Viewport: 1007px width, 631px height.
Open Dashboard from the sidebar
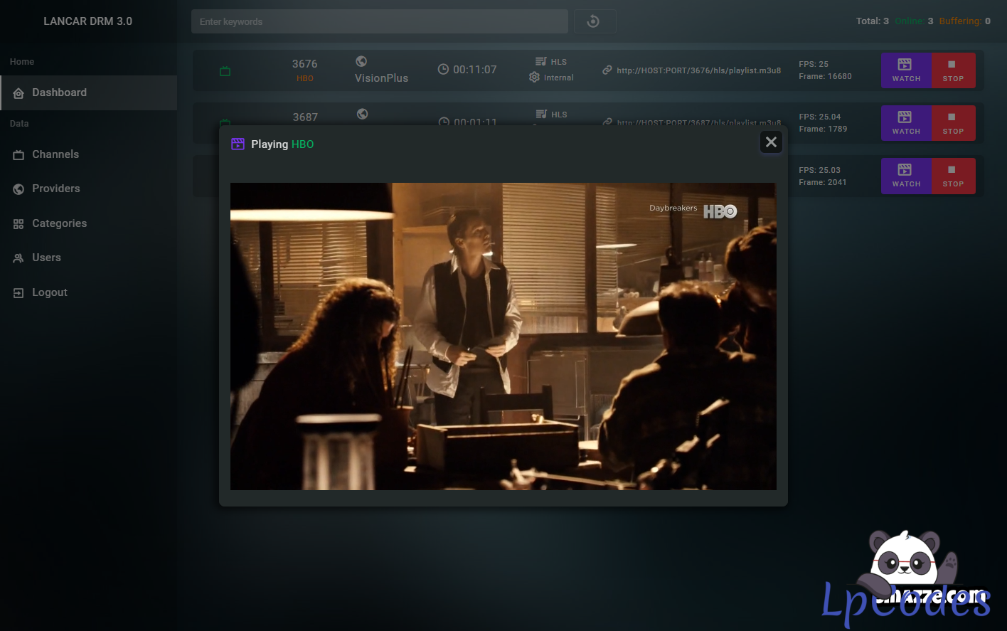pyautogui.click(x=60, y=92)
